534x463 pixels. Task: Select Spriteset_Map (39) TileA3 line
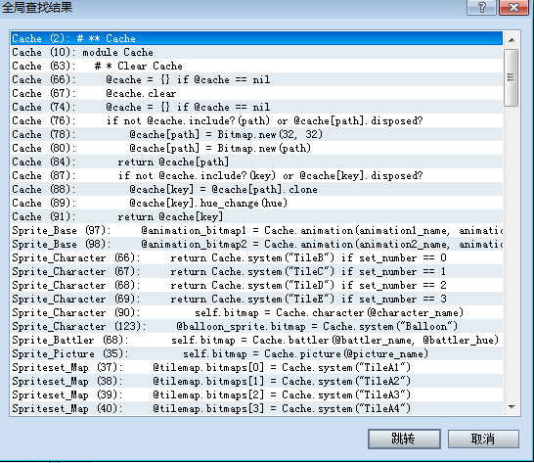tap(256, 394)
